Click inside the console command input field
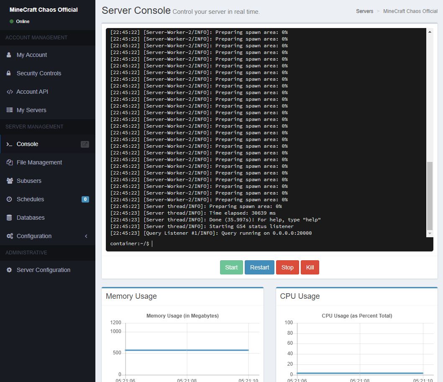 tap(209, 243)
